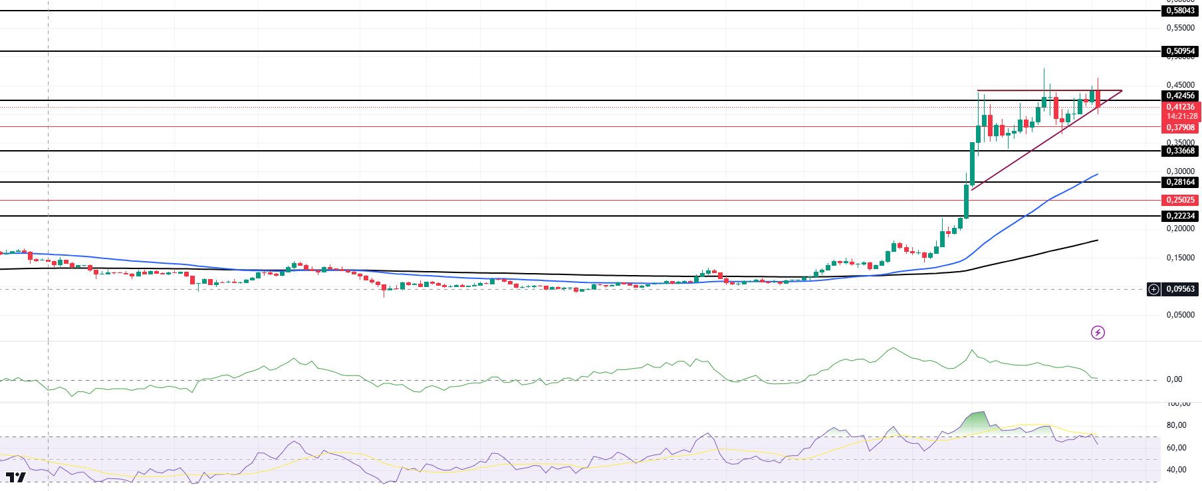Select the 0,28164 price level label
The height and width of the screenshot is (491, 1202).
click(x=1180, y=182)
